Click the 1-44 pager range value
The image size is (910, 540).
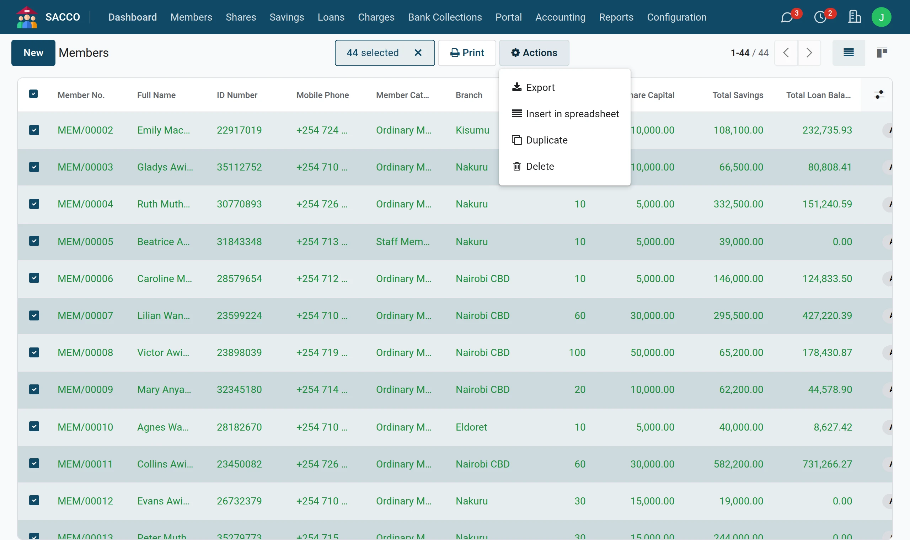click(740, 53)
